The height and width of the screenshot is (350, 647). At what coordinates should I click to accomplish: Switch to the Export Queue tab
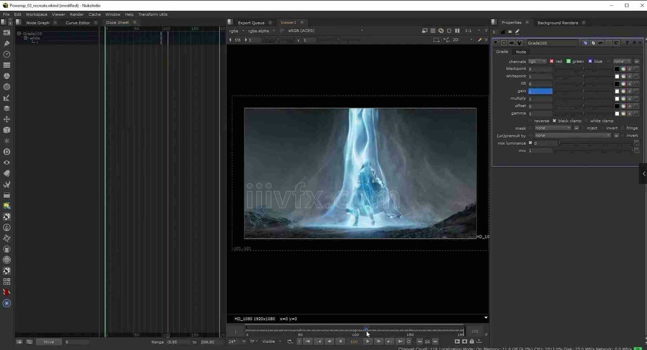pyautogui.click(x=251, y=22)
